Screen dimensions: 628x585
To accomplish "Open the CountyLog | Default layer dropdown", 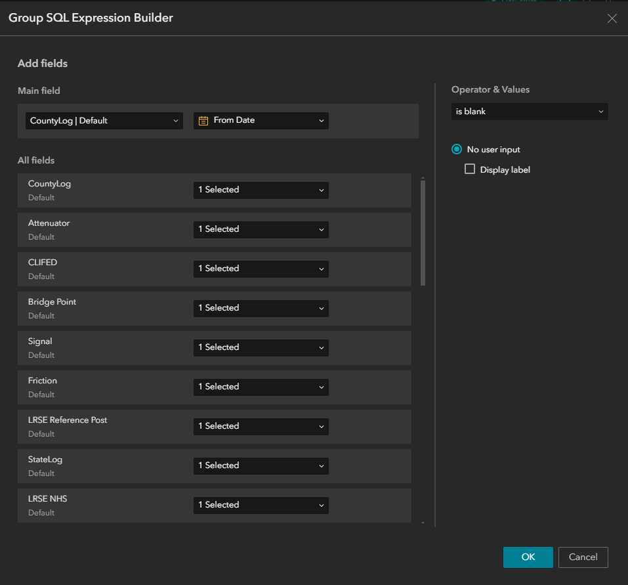I will (103, 121).
